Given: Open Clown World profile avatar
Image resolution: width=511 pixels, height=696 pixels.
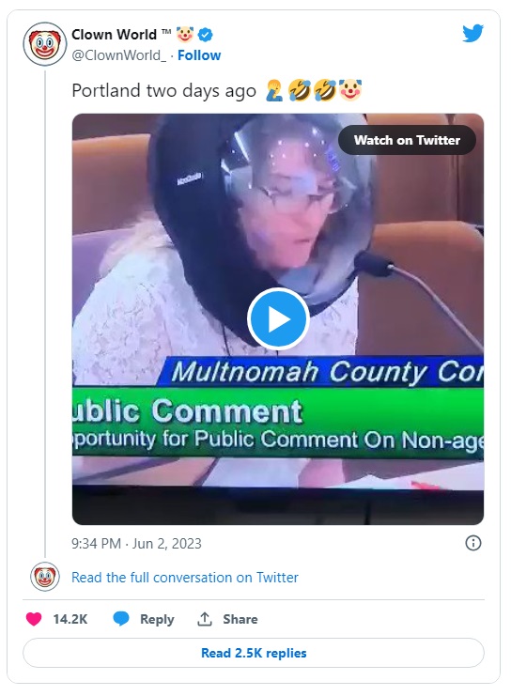Looking at the screenshot, I should (44, 44).
